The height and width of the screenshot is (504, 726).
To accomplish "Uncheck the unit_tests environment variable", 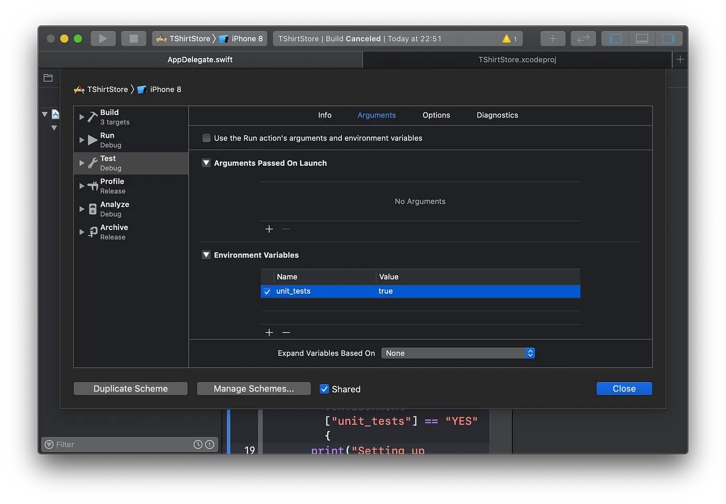I will click(x=267, y=292).
